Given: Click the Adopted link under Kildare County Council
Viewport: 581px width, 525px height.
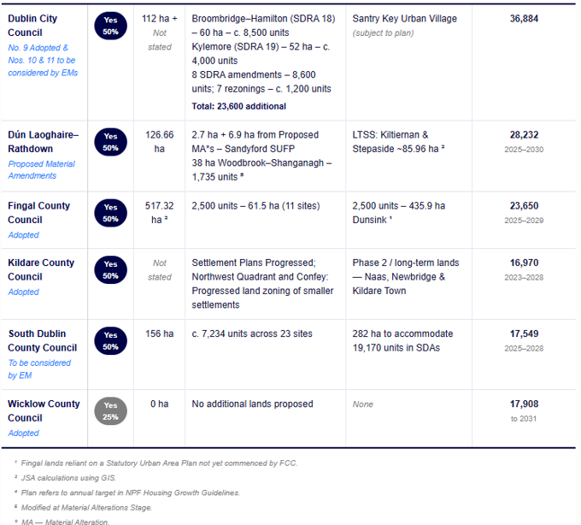Looking at the screenshot, I should click(23, 292).
